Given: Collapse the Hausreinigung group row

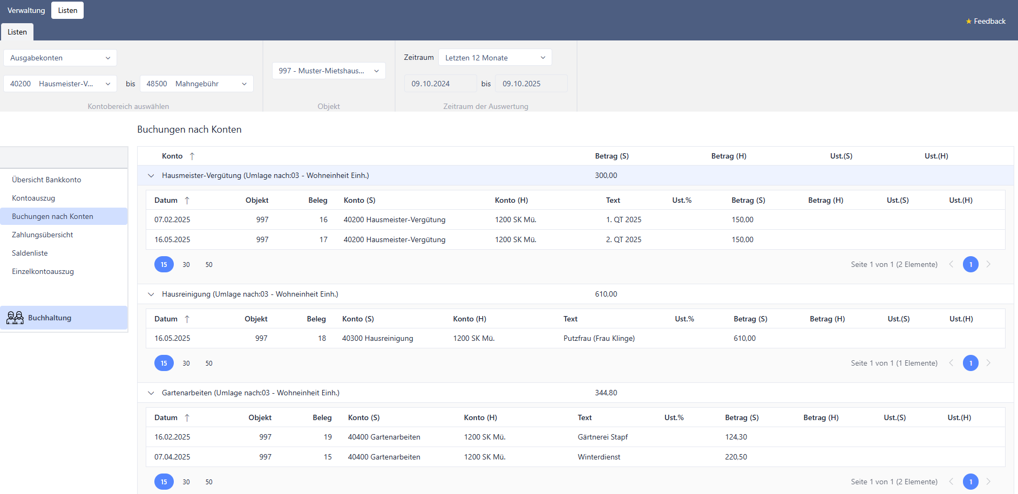Looking at the screenshot, I should (x=151, y=294).
